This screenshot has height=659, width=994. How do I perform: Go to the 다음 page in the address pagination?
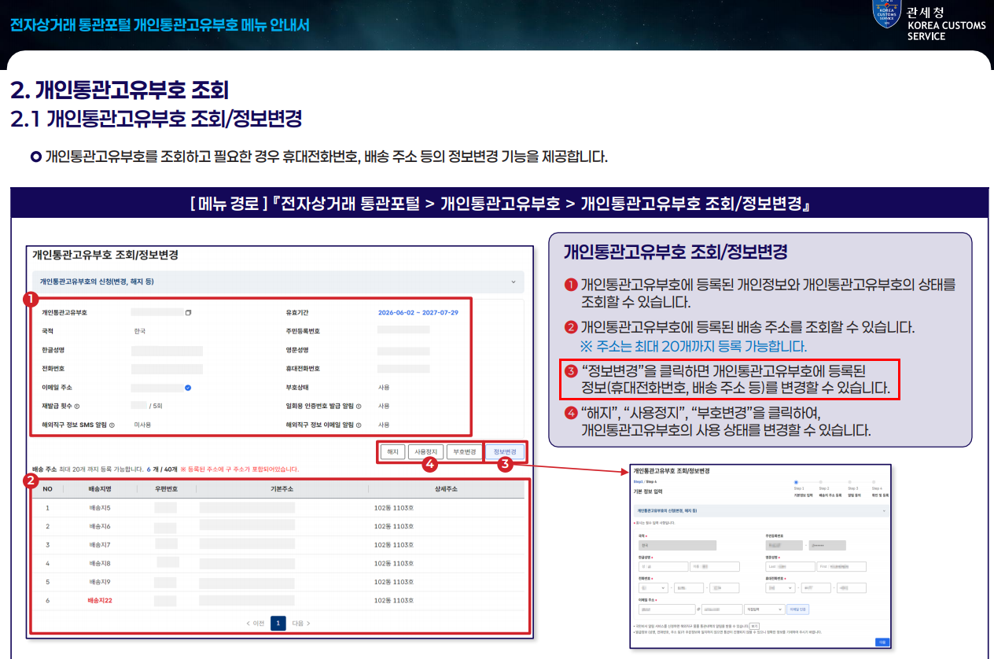coord(301,623)
